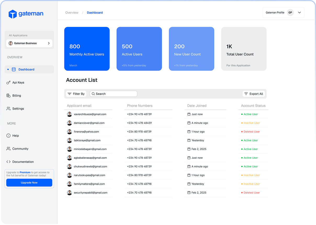Click Active User status for talktoraye
Image resolution: width=316 pixels, height=225 pixels.
click(251, 140)
